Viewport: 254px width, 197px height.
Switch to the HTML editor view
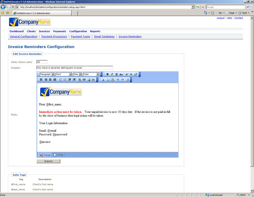[x=58, y=155]
